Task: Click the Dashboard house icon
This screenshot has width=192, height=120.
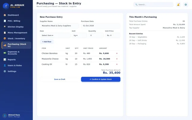Action: [5, 15]
